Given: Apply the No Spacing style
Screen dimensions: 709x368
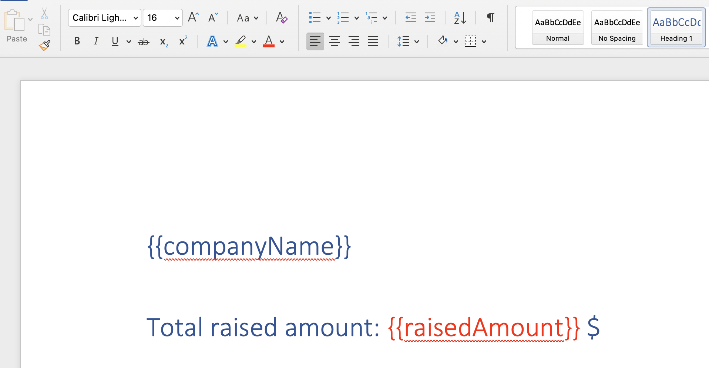Looking at the screenshot, I should pos(617,28).
